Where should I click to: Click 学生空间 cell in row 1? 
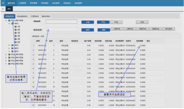pos(65,46)
